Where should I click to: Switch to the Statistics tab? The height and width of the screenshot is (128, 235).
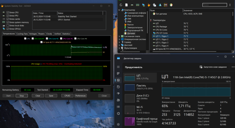coord(66,34)
